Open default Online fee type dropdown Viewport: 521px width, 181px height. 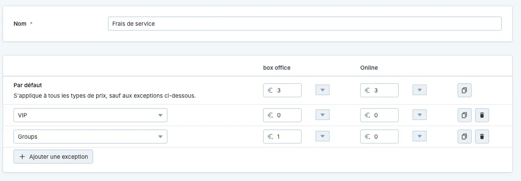tap(419, 90)
